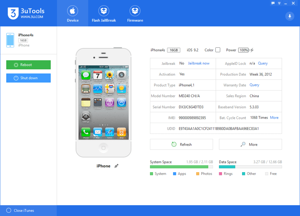Click the Free legend swatch
300x216 pixels.
point(266,174)
